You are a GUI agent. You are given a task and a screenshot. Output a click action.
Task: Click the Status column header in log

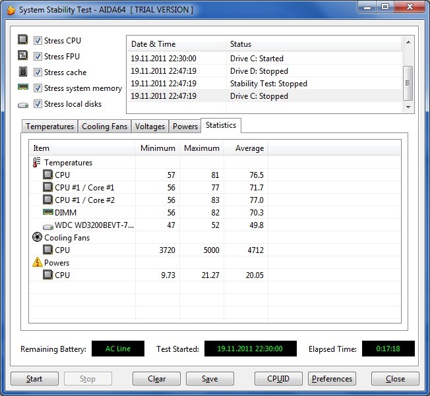314,44
